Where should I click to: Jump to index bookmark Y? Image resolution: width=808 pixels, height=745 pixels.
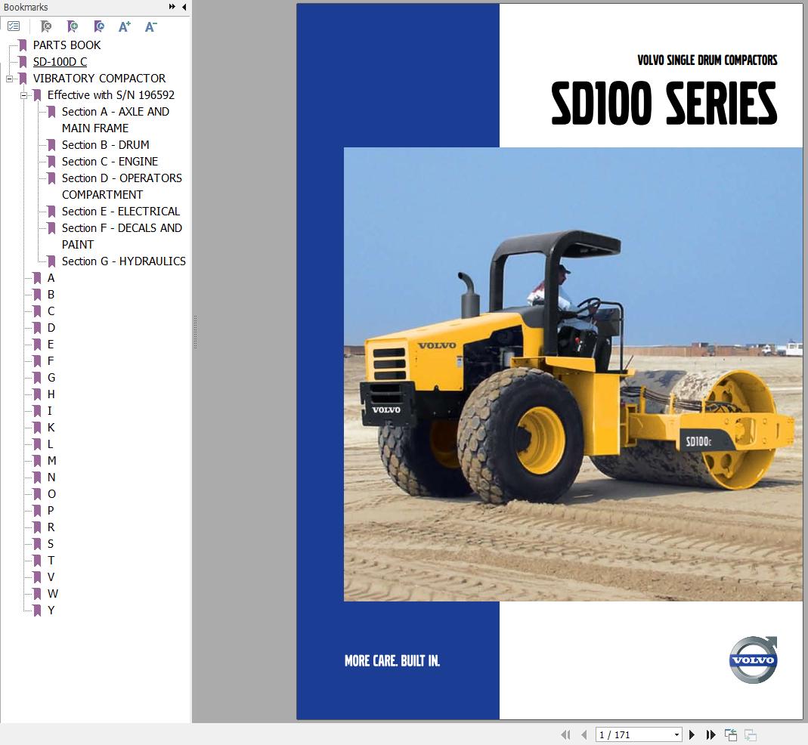coord(51,610)
